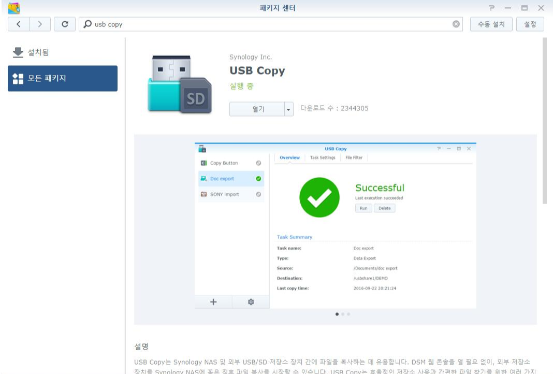Screen dimensions: 553x374
Task: Click the search magnifier icon
Action: point(88,24)
